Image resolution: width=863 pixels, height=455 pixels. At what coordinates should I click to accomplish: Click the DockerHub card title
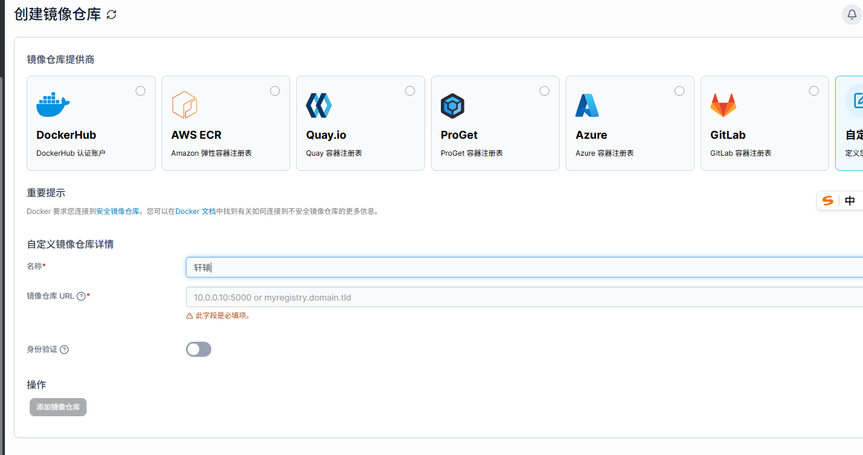(x=66, y=135)
